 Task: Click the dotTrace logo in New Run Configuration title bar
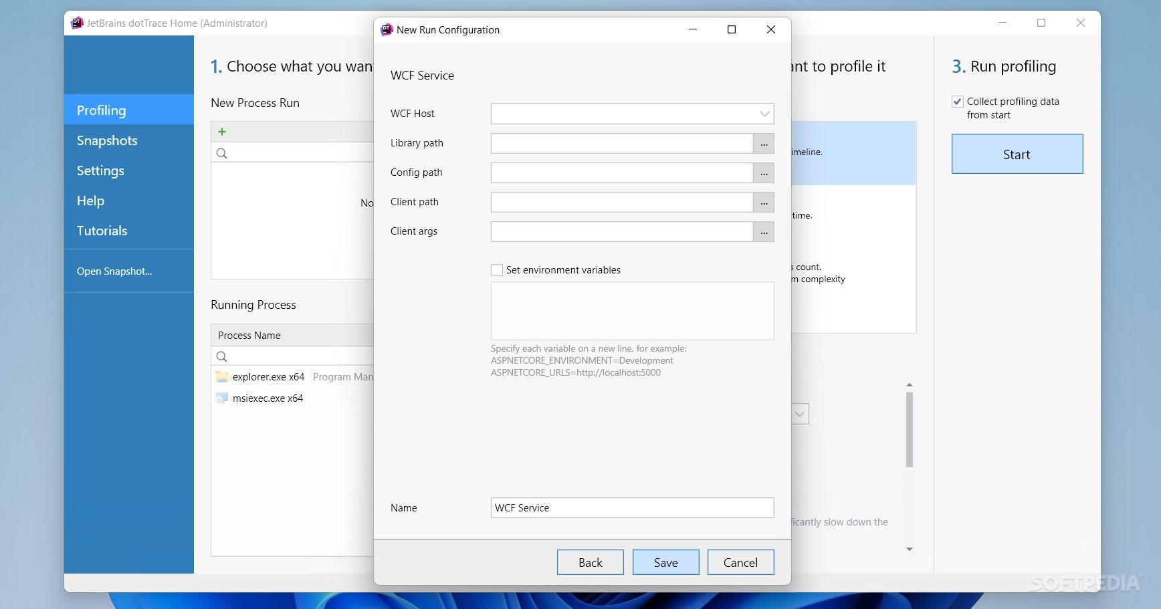(387, 29)
